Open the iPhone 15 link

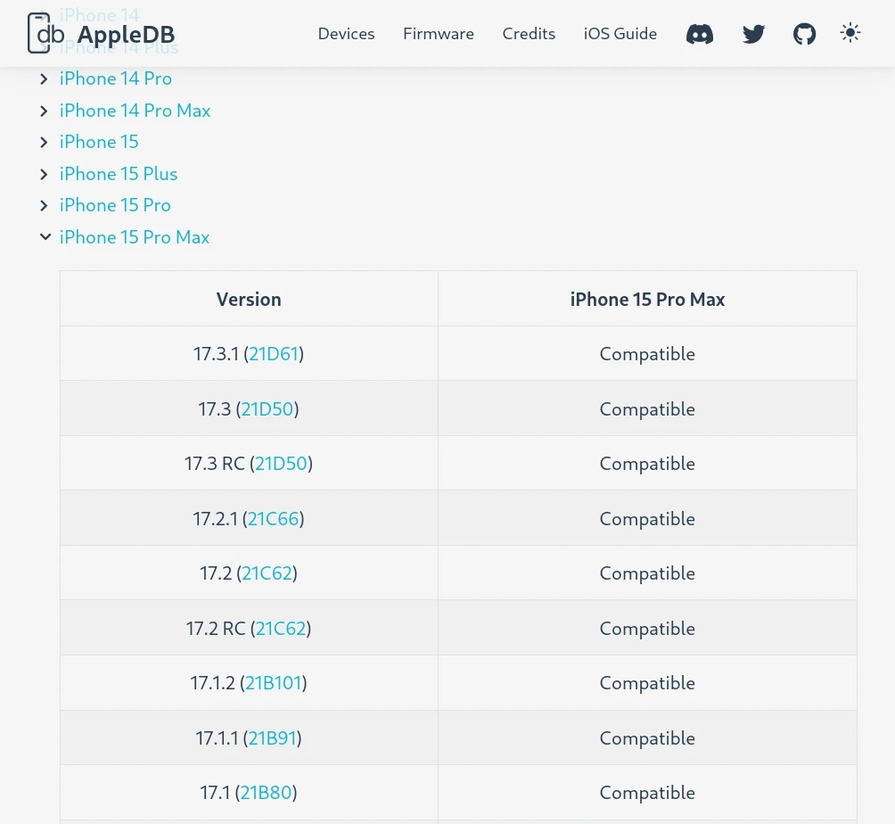(x=99, y=142)
